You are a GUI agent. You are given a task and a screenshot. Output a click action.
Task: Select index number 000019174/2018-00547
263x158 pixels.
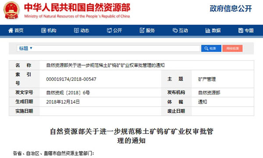[71, 79]
